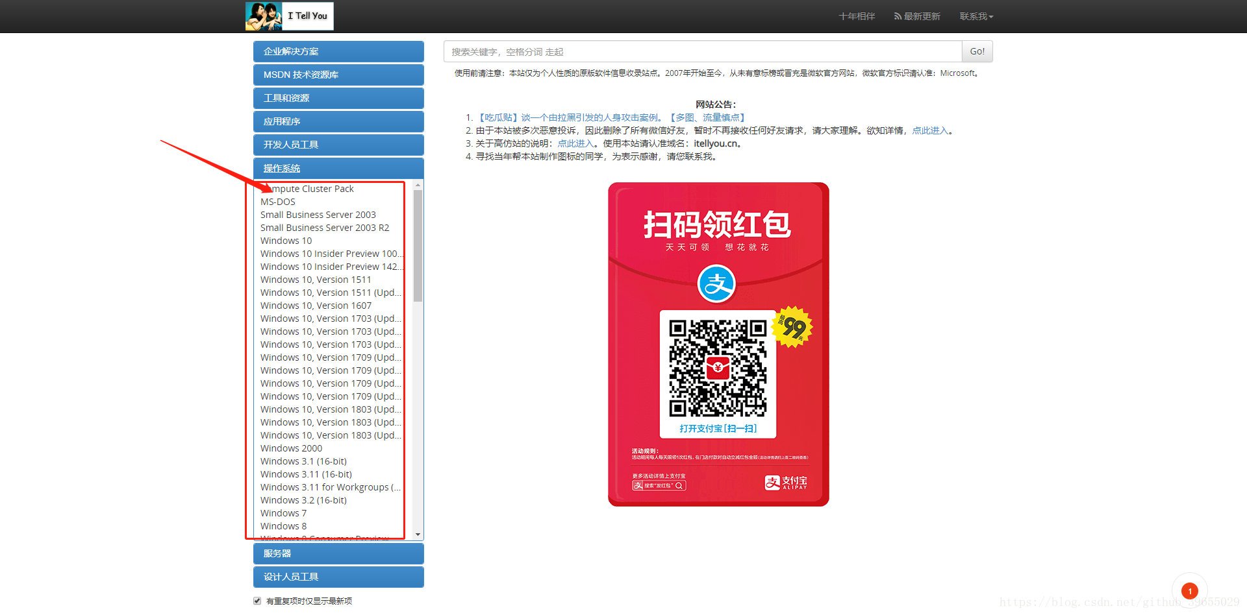Viewport: 1247px width, 615px height.
Task: Select Windows 7 in the list
Action: click(x=284, y=513)
